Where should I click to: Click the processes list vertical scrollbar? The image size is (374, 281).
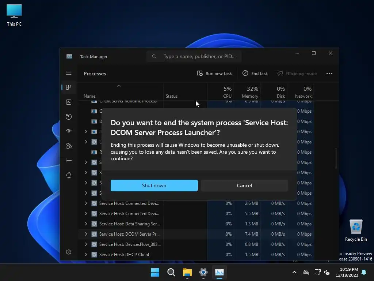point(336,158)
